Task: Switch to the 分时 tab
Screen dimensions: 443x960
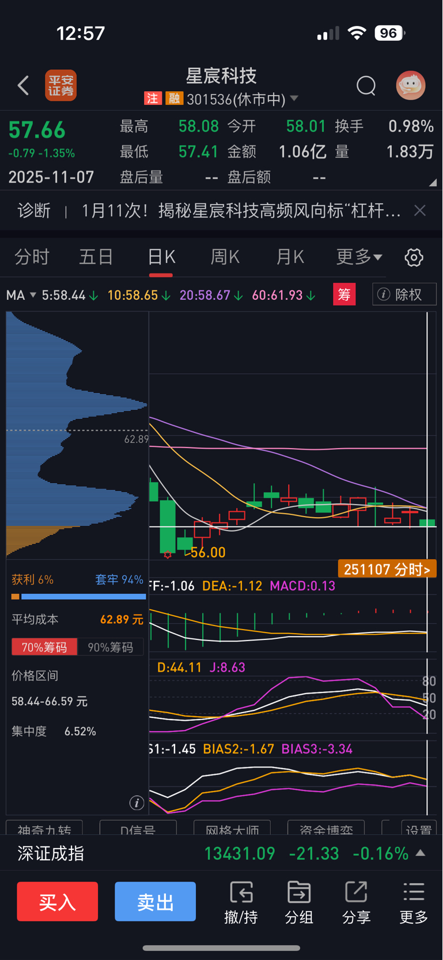Action: (x=32, y=257)
